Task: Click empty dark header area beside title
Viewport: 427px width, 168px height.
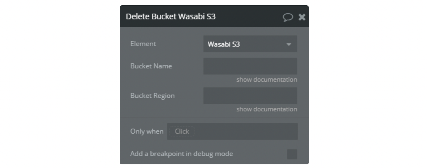Action: pyautogui.click(x=248, y=17)
